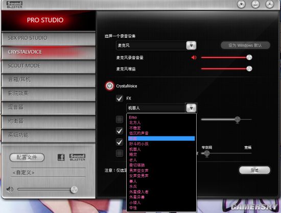Switch to SCOUT MODE section
The width and height of the screenshot is (281, 213).
point(49,66)
